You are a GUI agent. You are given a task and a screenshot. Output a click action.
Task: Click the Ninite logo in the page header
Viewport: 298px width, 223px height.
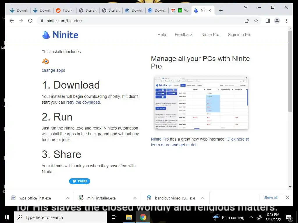[60, 35]
